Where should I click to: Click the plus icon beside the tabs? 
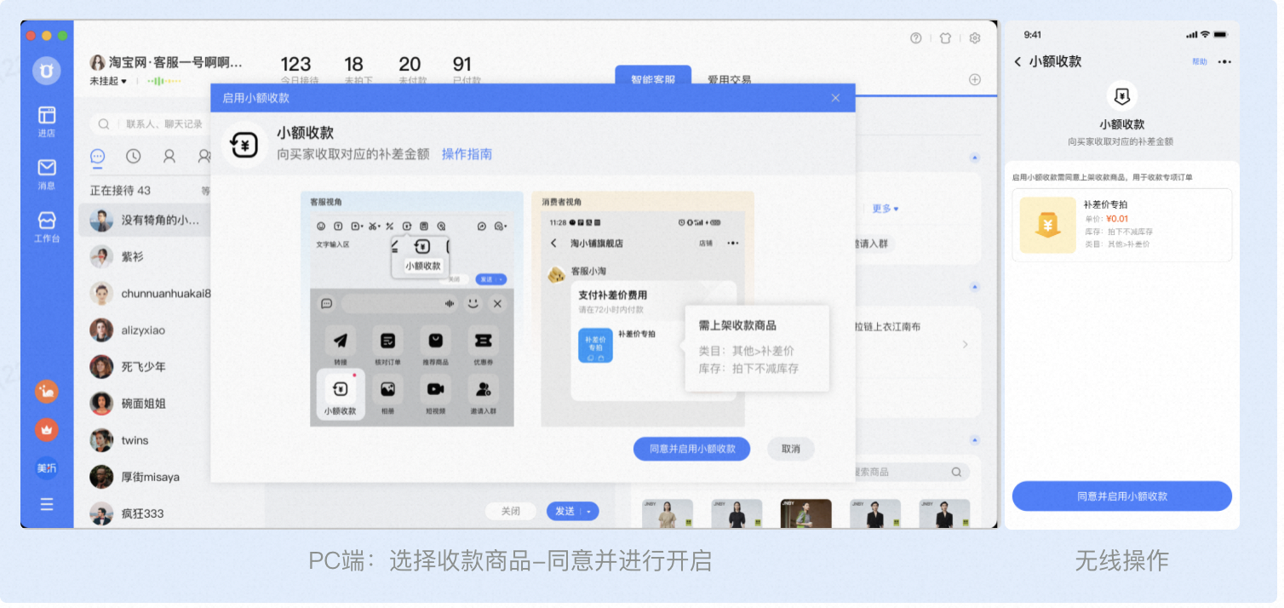[x=975, y=79]
